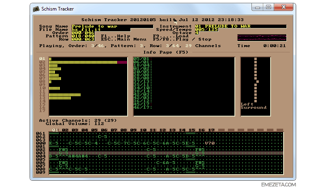Select highlighted track header 01 in pattern view
325x190 pixels.
pos(55,130)
